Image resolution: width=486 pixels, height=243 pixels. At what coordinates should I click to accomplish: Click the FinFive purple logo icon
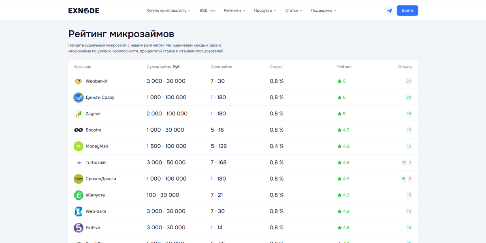coord(79,228)
